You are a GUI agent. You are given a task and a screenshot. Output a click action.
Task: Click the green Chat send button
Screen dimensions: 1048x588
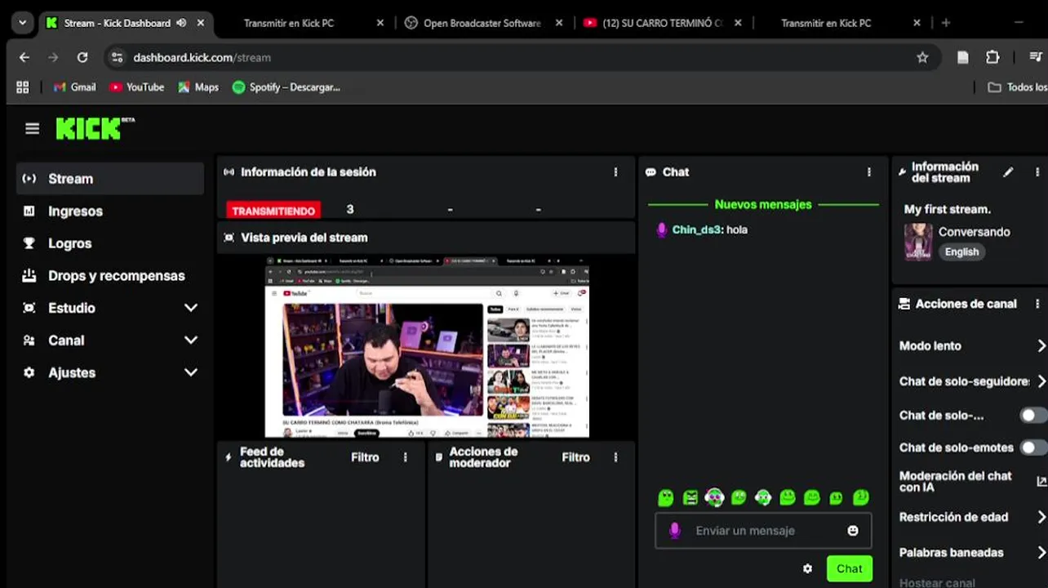click(849, 569)
